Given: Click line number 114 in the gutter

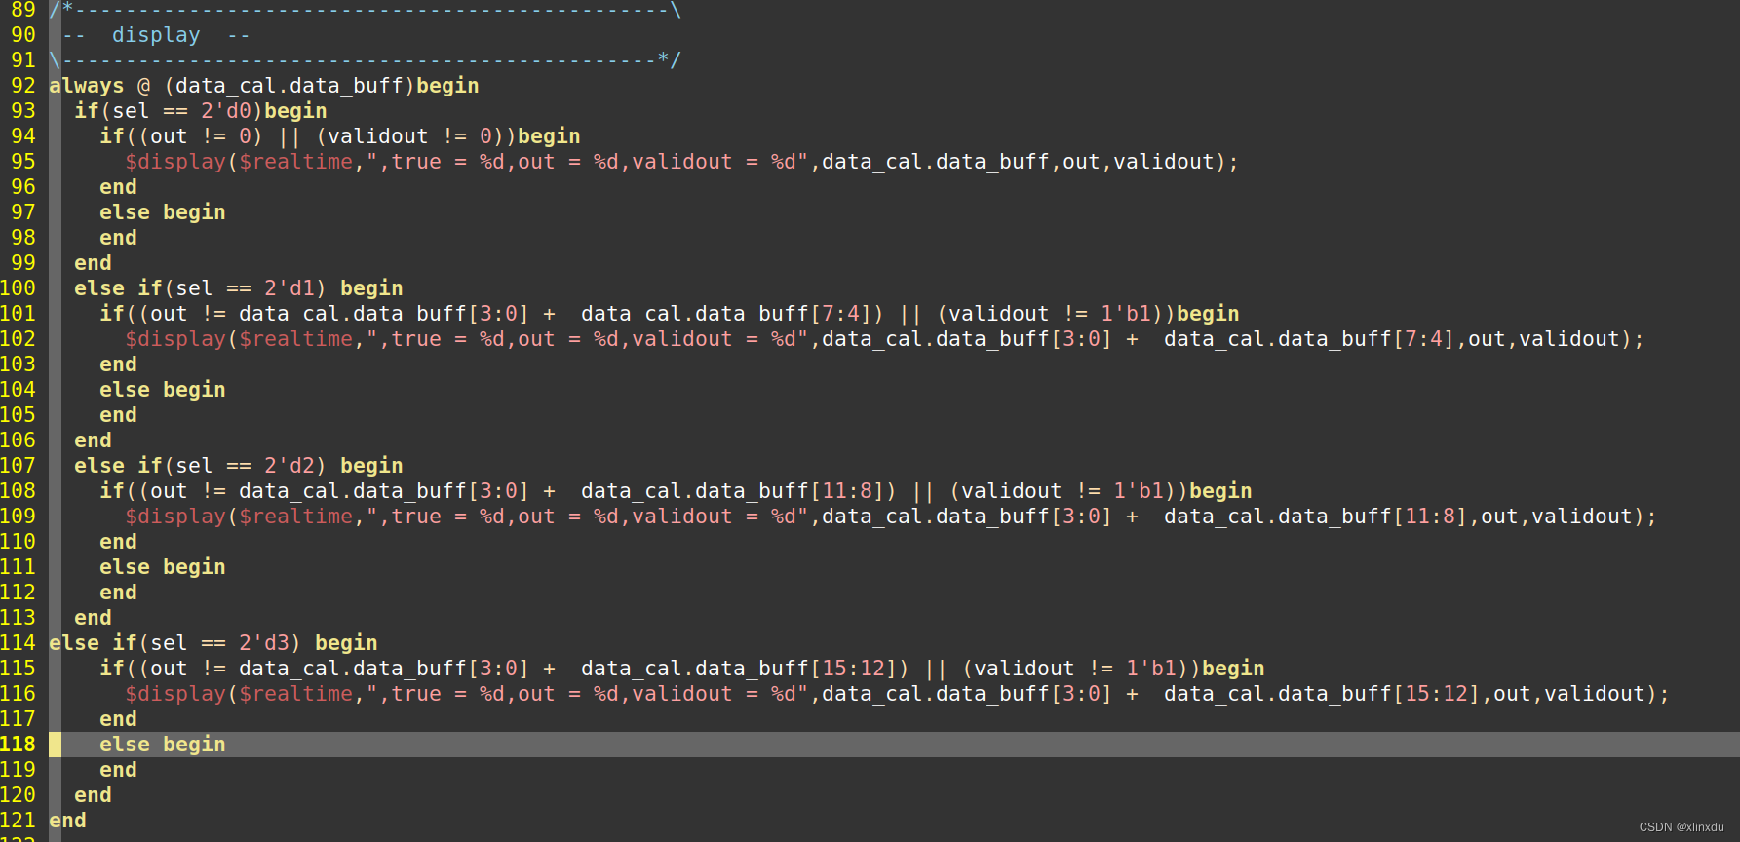Looking at the screenshot, I should pyautogui.click(x=18, y=643).
